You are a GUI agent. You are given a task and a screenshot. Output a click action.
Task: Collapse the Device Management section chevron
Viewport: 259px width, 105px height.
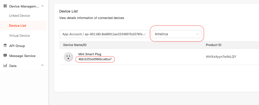tap(42, 6)
